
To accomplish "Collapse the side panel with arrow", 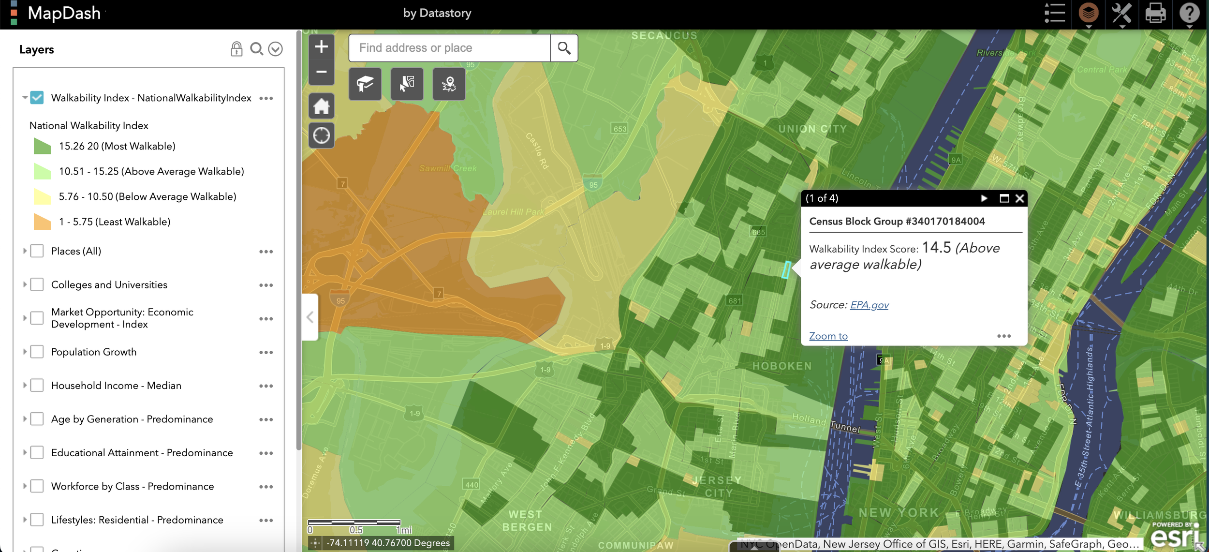I will pos(310,317).
